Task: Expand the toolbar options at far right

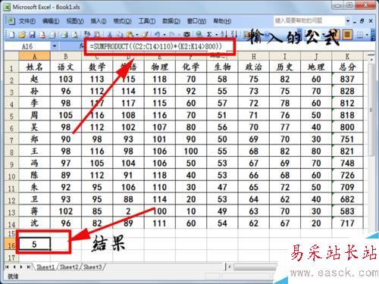Action: pos(373,35)
